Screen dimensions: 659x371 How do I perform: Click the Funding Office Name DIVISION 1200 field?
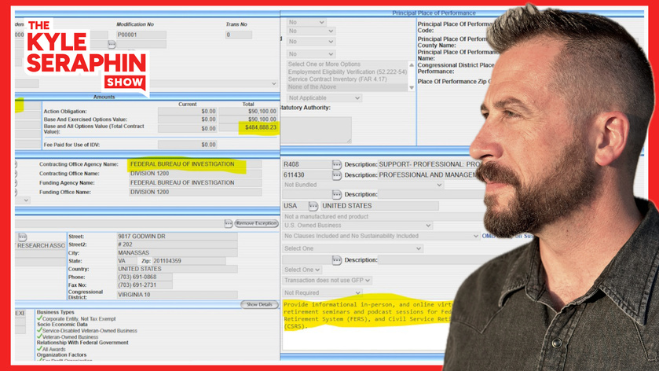pos(195,192)
